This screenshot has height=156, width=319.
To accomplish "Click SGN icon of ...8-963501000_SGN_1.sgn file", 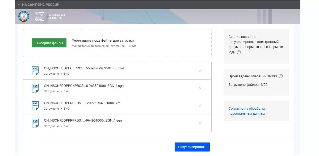I will (x=35, y=88).
